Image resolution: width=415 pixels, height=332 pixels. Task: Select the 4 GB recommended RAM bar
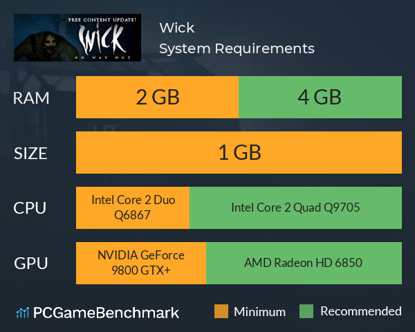click(320, 97)
